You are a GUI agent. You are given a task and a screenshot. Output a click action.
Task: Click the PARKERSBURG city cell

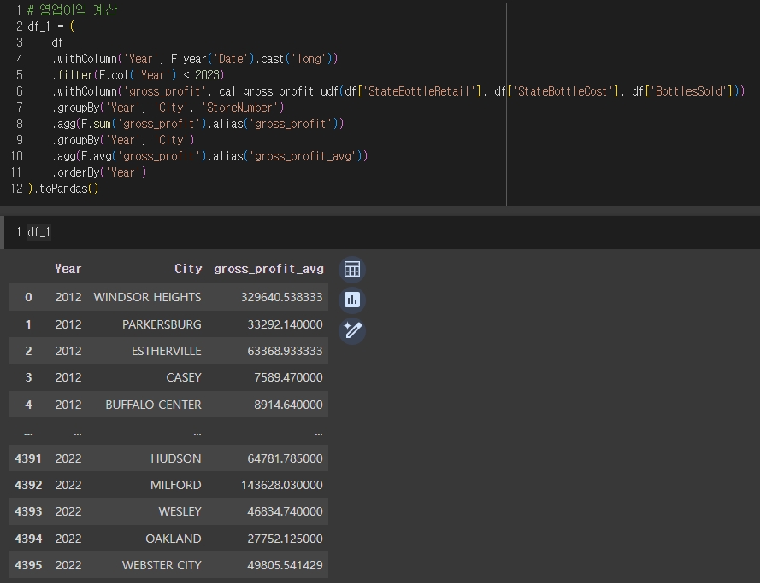[x=162, y=324]
